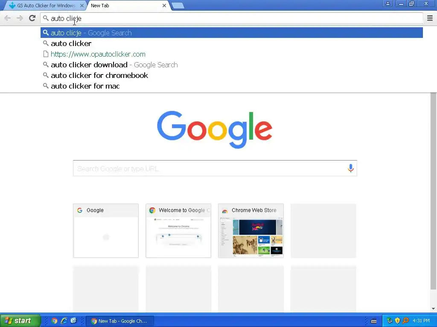Open the Google most-visited thumbnail
437x327 pixels.
click(106, 231)
